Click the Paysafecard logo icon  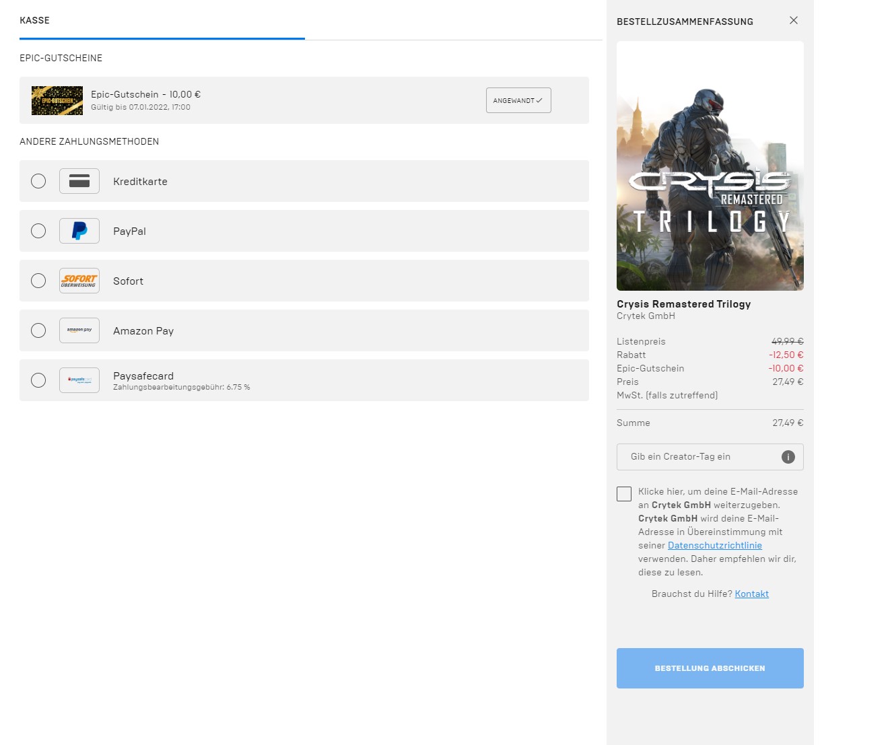[x=79, y=380]
